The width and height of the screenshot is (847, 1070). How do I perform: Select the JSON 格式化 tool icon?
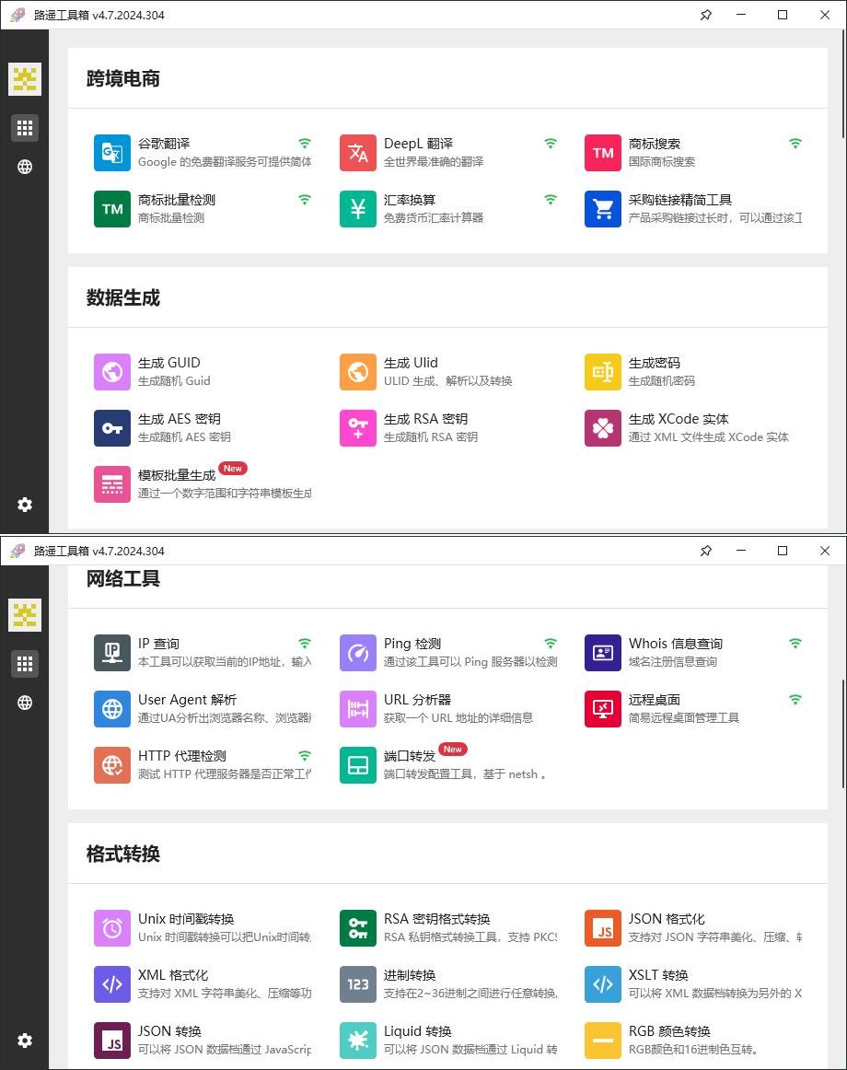click(602, 928)
